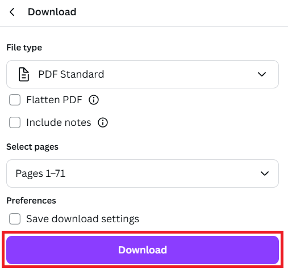Enable the Flatten PDF checkbox
The width and height of the screenshot is (288, 271).
point(15,100)
